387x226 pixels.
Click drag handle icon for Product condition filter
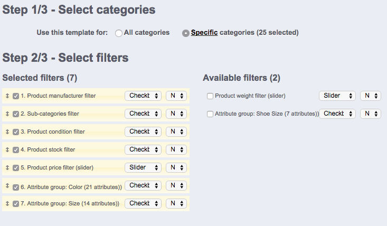(7, 132)
